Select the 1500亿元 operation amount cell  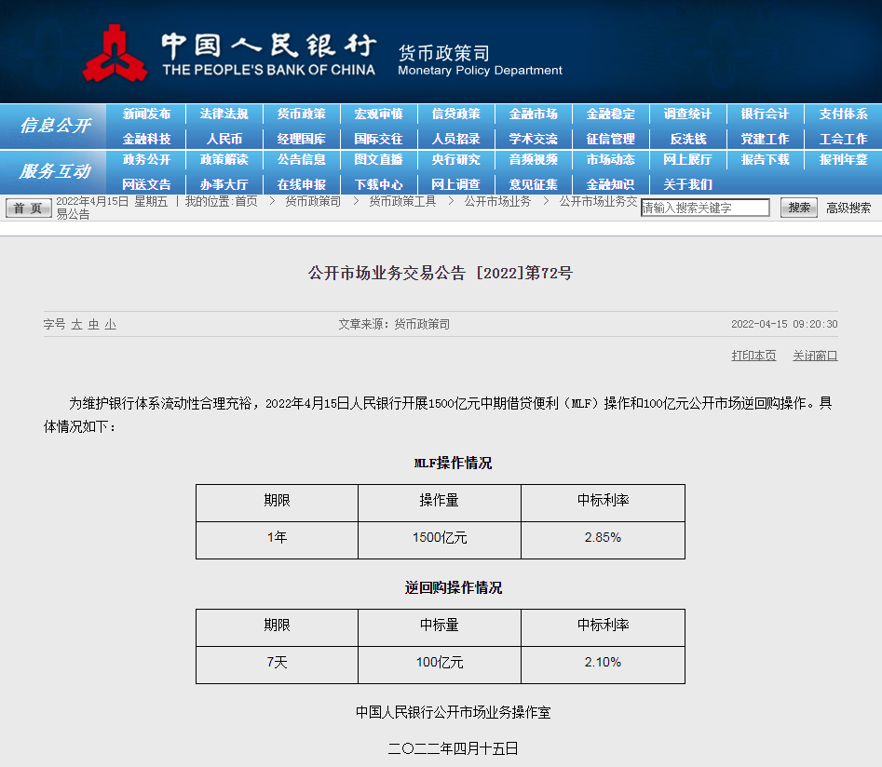440,540
